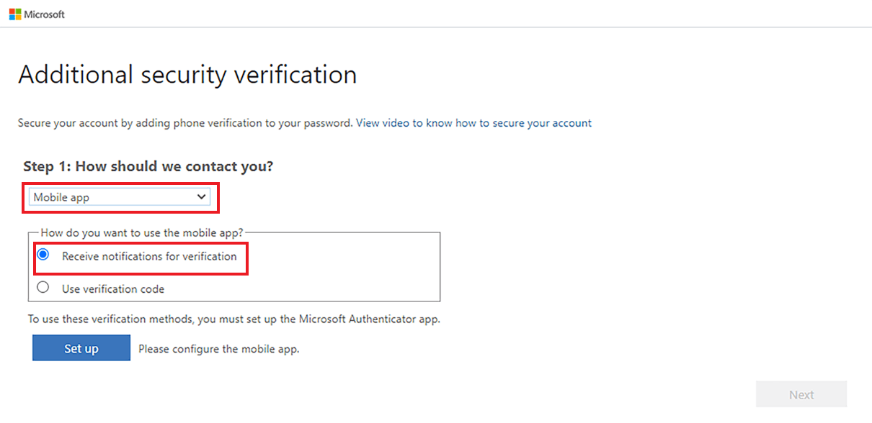This screenshot has height=423, width=872.
Task: Click the Step 1: How should we contact you heading
Action: click(x=148, y=166)
